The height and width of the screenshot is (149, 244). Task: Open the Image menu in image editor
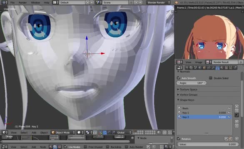(x=199, y=62)
